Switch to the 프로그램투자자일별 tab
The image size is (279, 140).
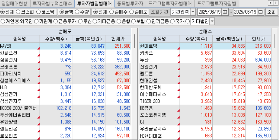(x=216, y=3)
